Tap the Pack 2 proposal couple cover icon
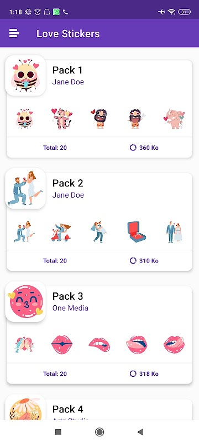 coord(25,189)
